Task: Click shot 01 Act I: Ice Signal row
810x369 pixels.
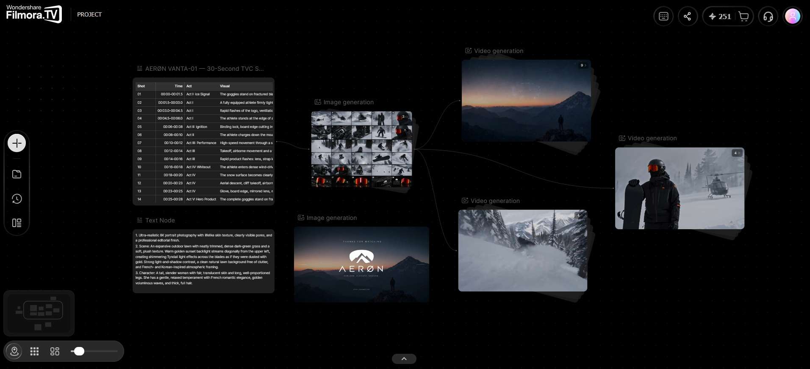Action: click(x=205, y=94)
